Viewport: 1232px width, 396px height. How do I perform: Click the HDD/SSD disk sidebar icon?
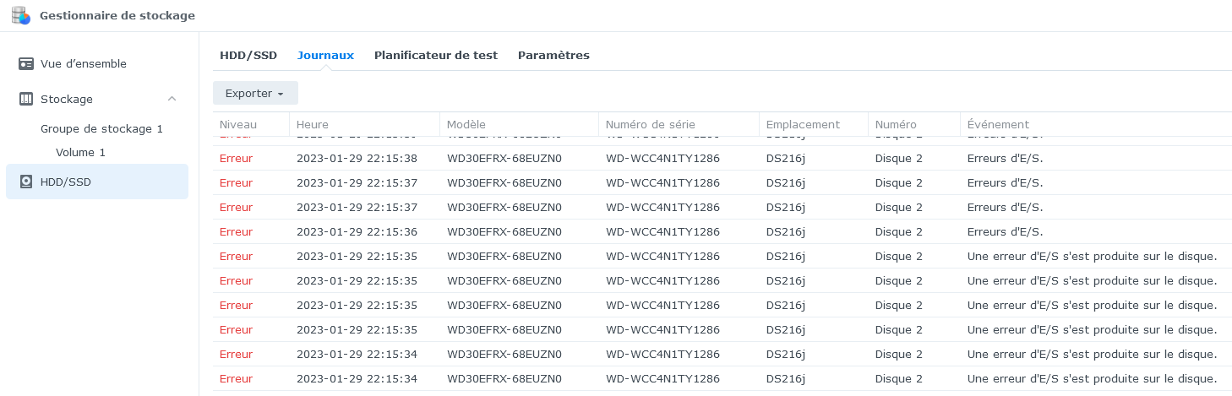pyautogui.click(x=26, y=182)
